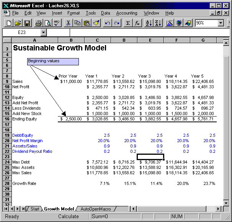The height and width of the screenshot is (222, 232).
Task: Open the View menu
Action: pos(41,13)
